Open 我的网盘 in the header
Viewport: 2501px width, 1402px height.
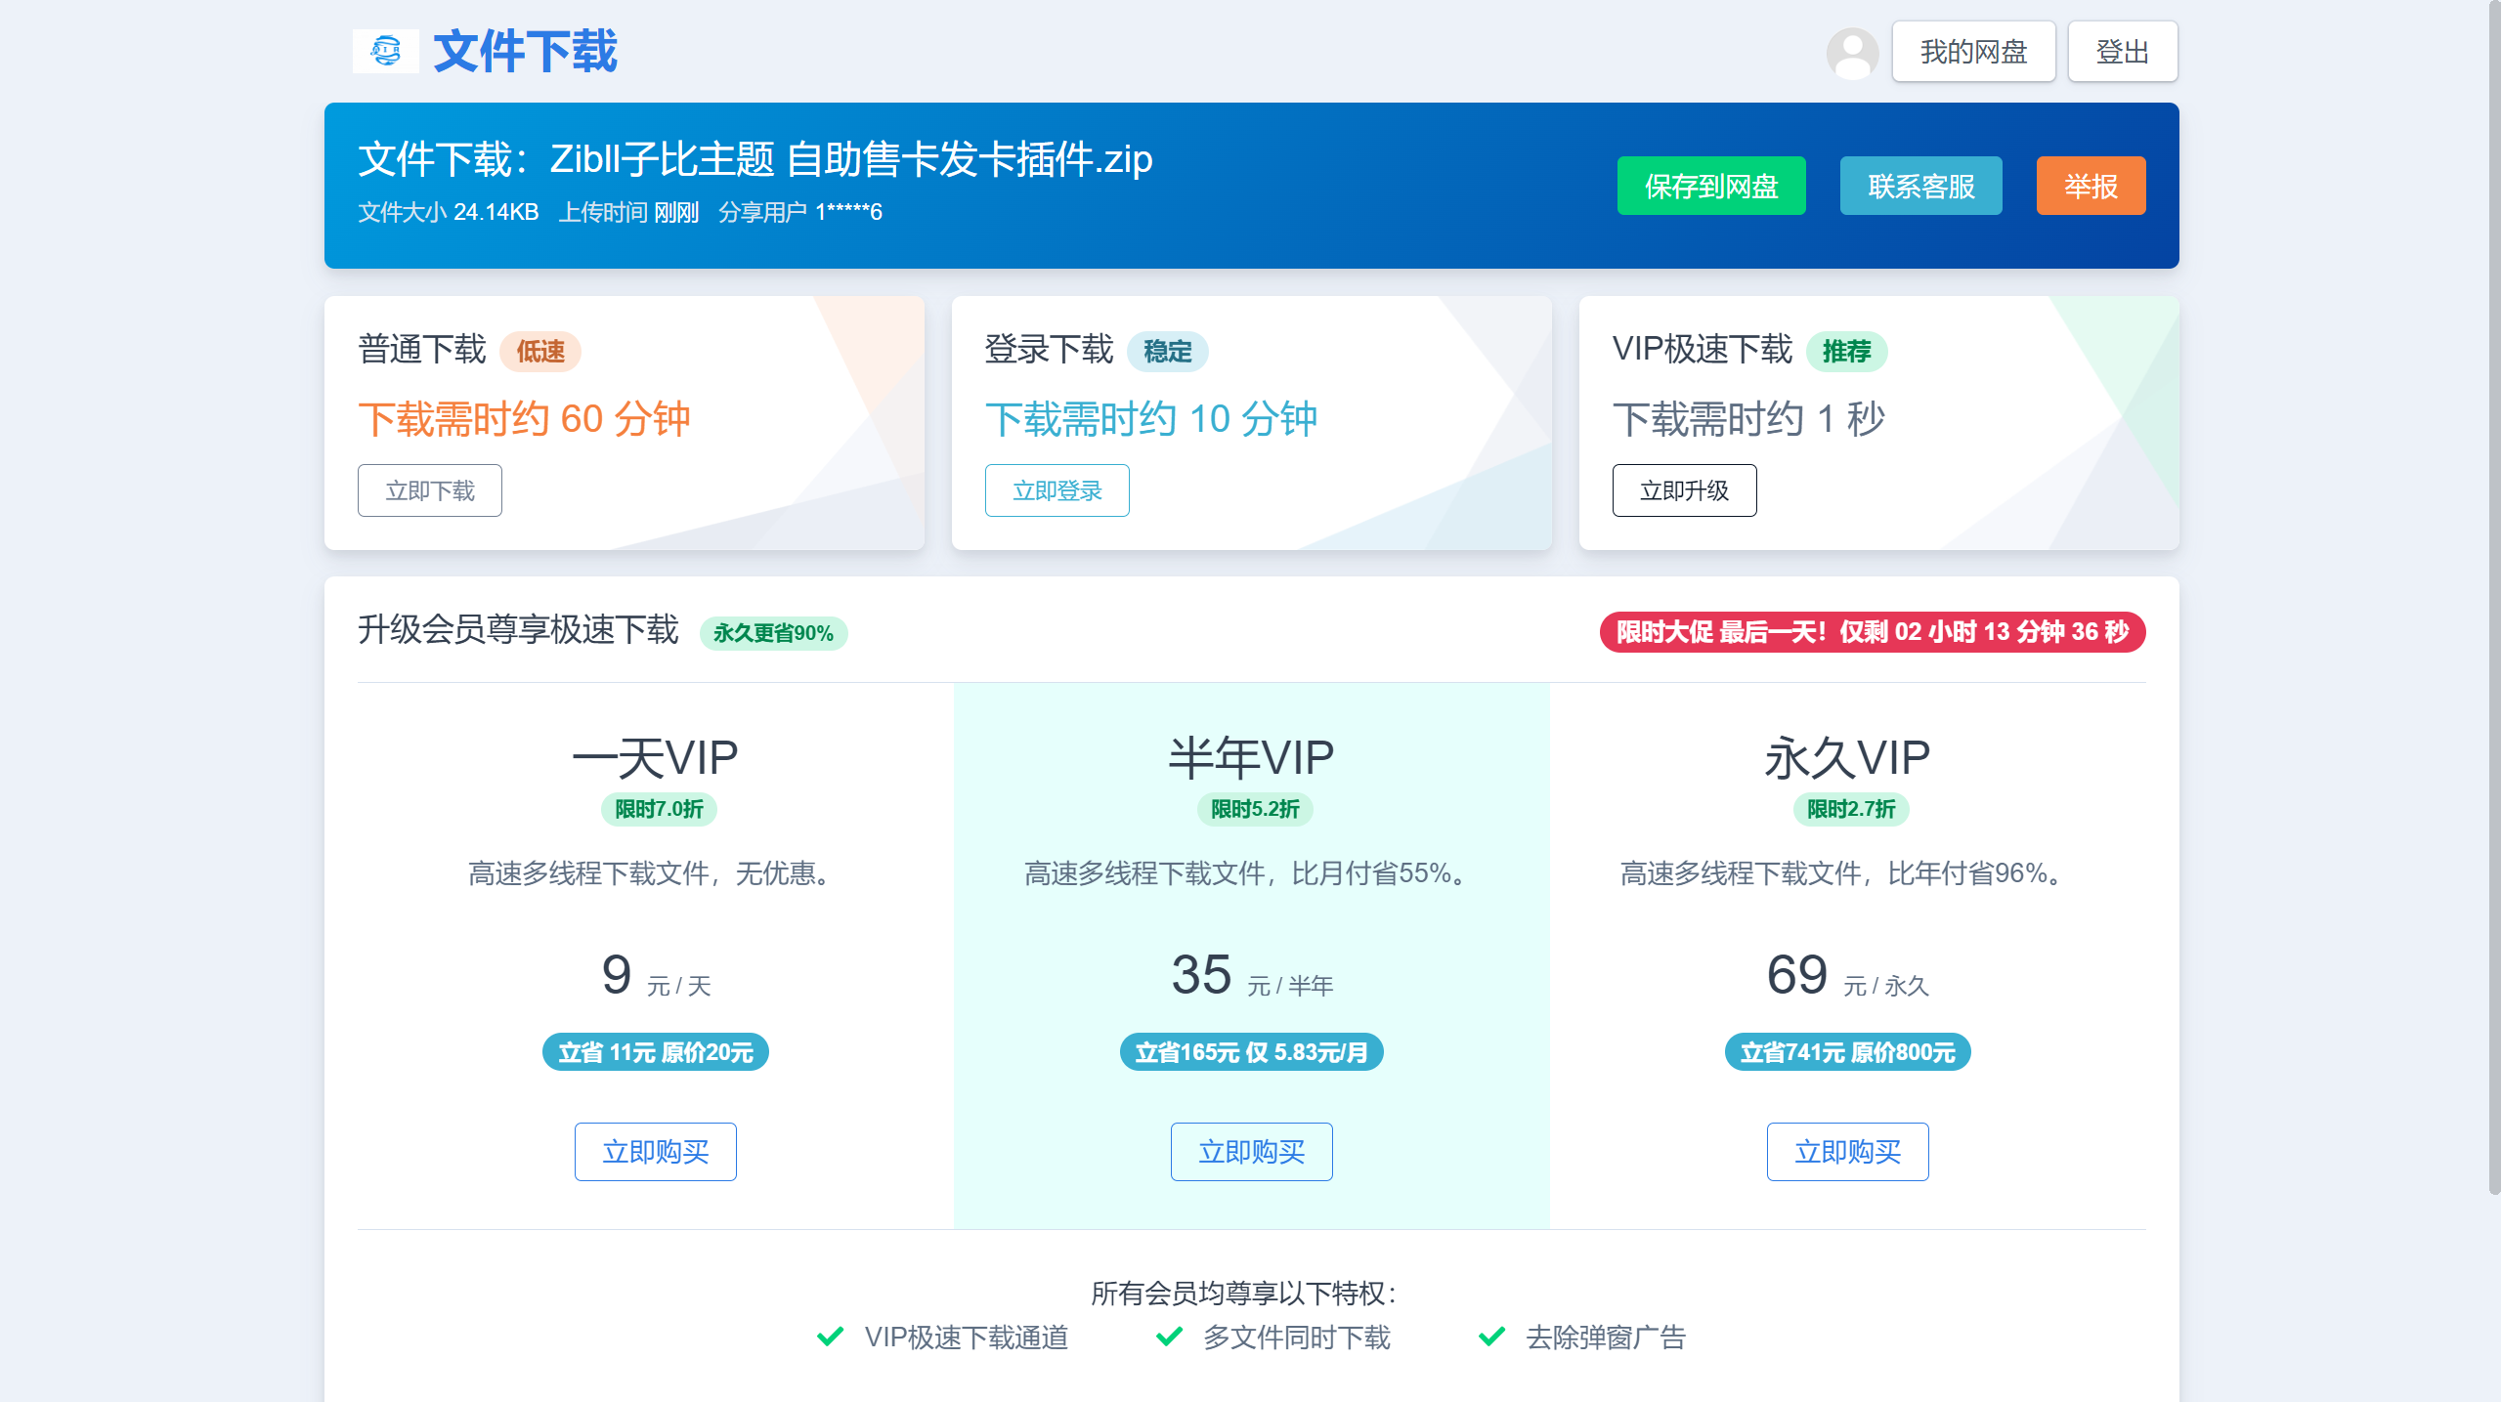click(1973, 51)
